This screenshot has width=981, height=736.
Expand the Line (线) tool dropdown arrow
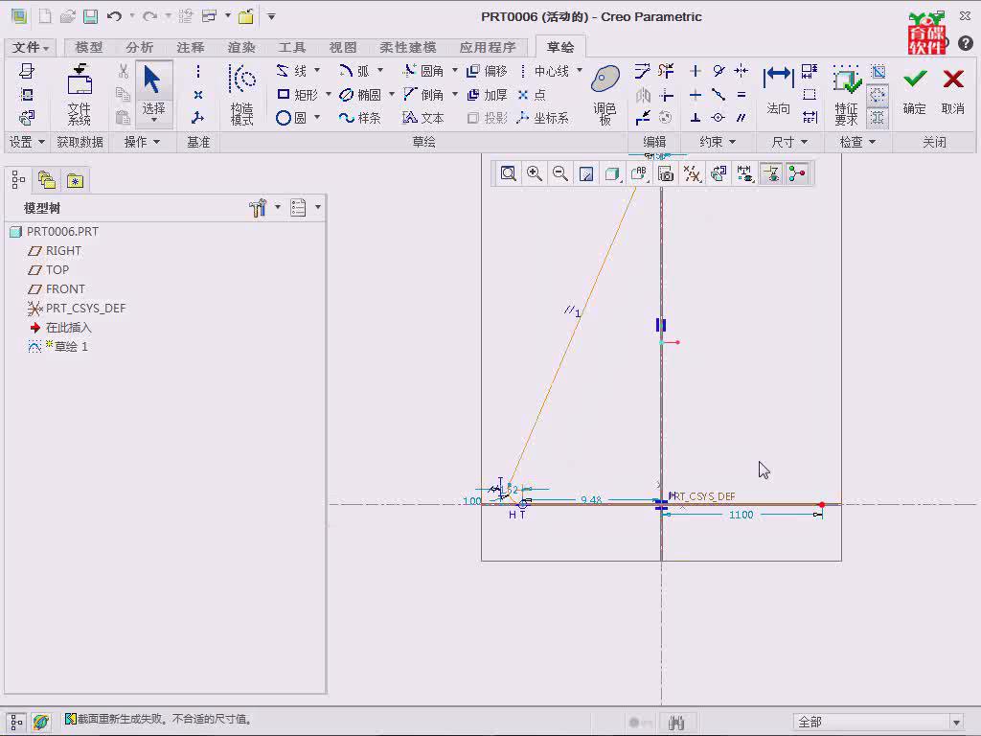316,70
